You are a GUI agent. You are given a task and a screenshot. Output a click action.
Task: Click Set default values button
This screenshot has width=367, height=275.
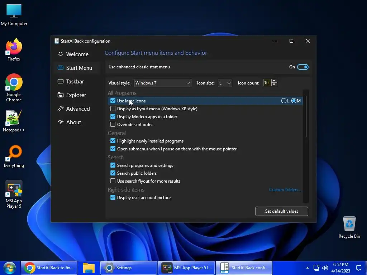point(282,211)
